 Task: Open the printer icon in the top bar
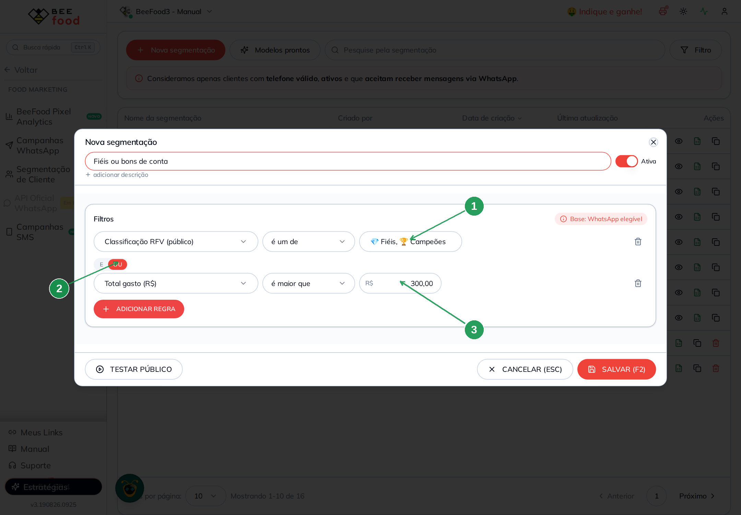point(663,12)
